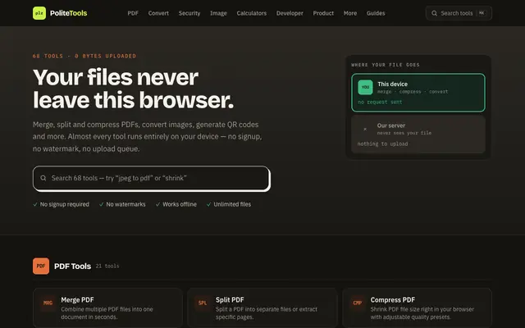Image resolution: width=525 pixels, height=328 pixels.
Task: Select Image in the top navigation
Action: 218,13
